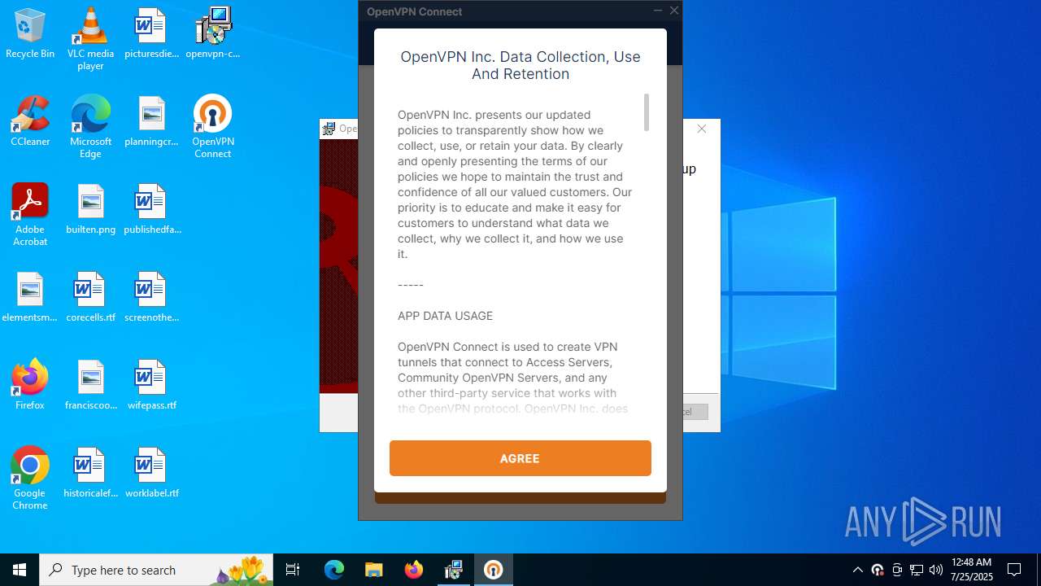Click OpenVPN tray icon
This screenshot has width=1041, height=586.
tap(877, 570)
